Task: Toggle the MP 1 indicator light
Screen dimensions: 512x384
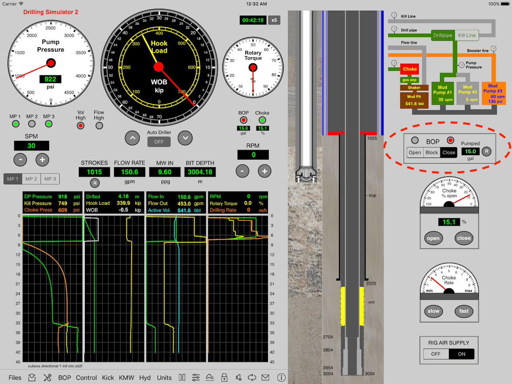Action: [x=16, y=124]
